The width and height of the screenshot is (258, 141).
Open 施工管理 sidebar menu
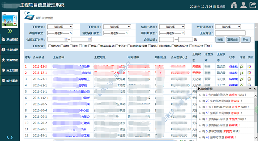10,70
